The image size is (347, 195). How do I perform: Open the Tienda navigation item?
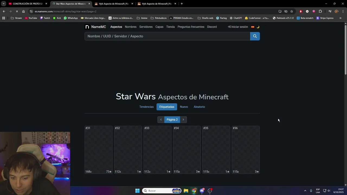click(171, 27)
